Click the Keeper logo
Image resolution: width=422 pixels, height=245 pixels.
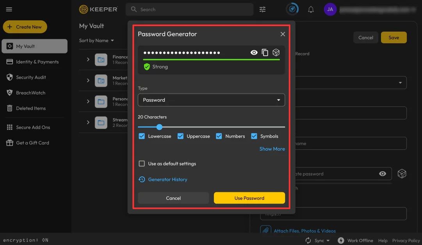coord(98,9)
